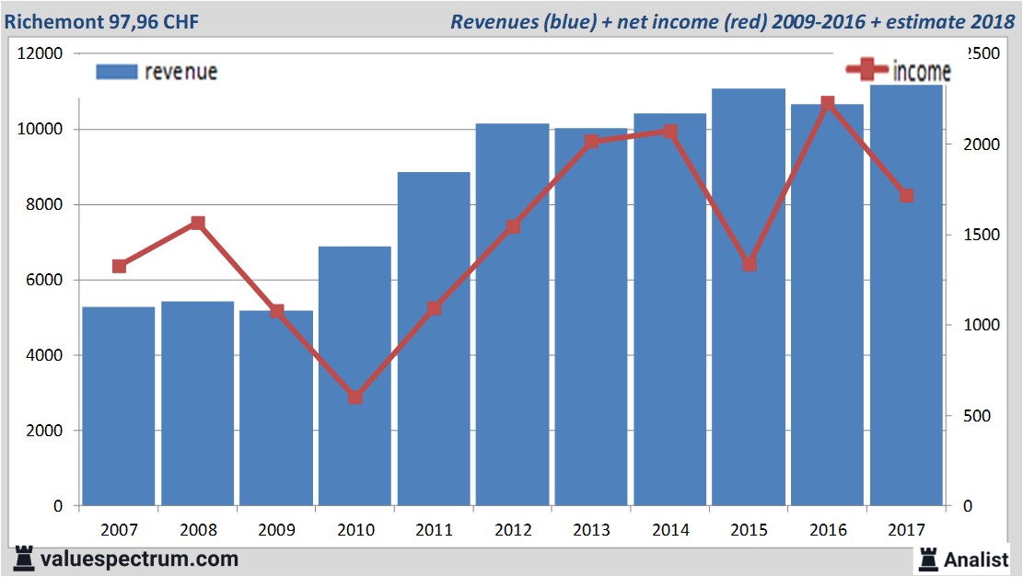Click the 'income' legend text

point(921,72)
